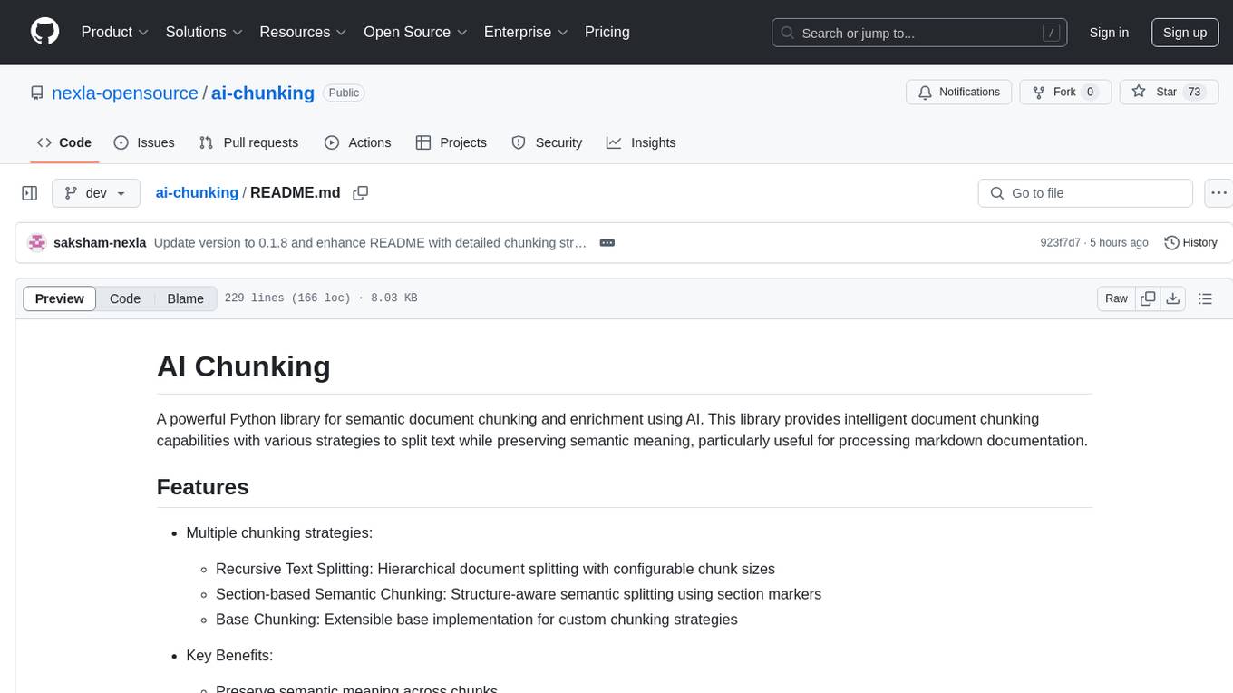The width and height of the screenshot is (1233, 693).
Task: Focus the Go to file field
Action: (x=1085, y=193)
